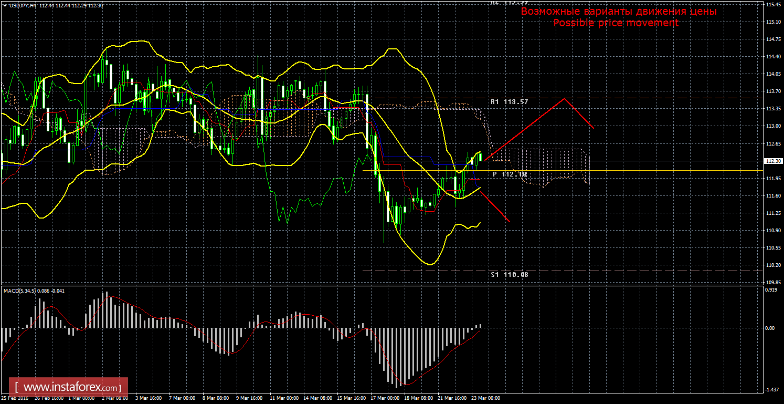Select the 'Possible price movement' caption
Viewport: 784px width, 404px height.
(x=616, y=23)
